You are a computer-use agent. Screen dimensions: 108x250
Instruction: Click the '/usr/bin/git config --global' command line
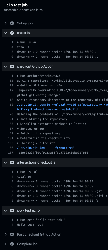click(x=62, y=104)
